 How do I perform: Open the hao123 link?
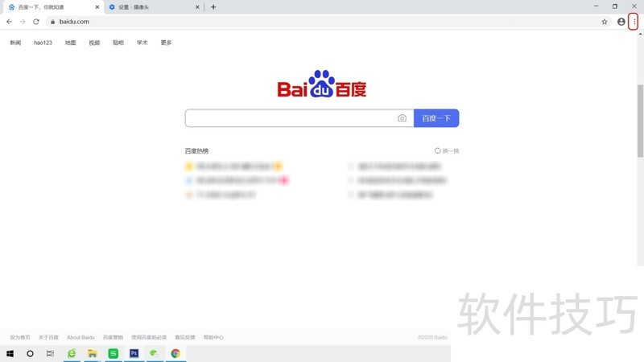pyautogui.click(x=43, y=43)
